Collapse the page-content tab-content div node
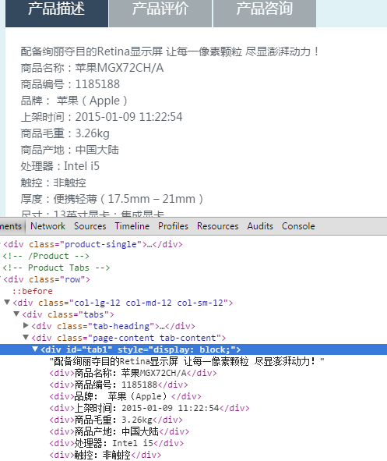The height and width of the screenshot is (461, 387). 26,337
